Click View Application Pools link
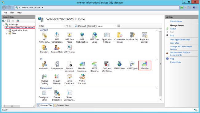This screenshot has width=200, height=113. 180,40
